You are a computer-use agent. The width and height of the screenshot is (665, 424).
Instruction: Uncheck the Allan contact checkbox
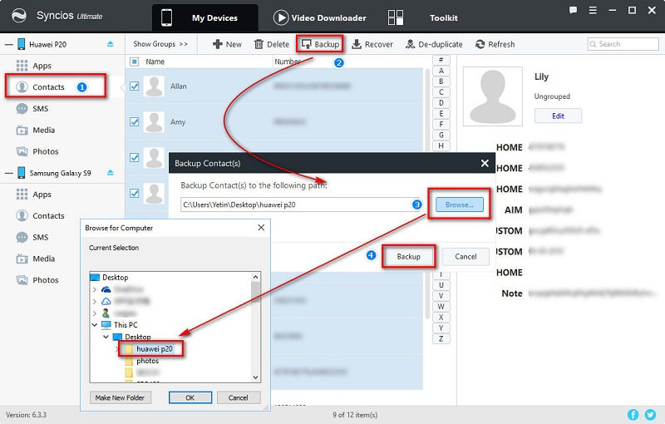[x=134, y=86]
